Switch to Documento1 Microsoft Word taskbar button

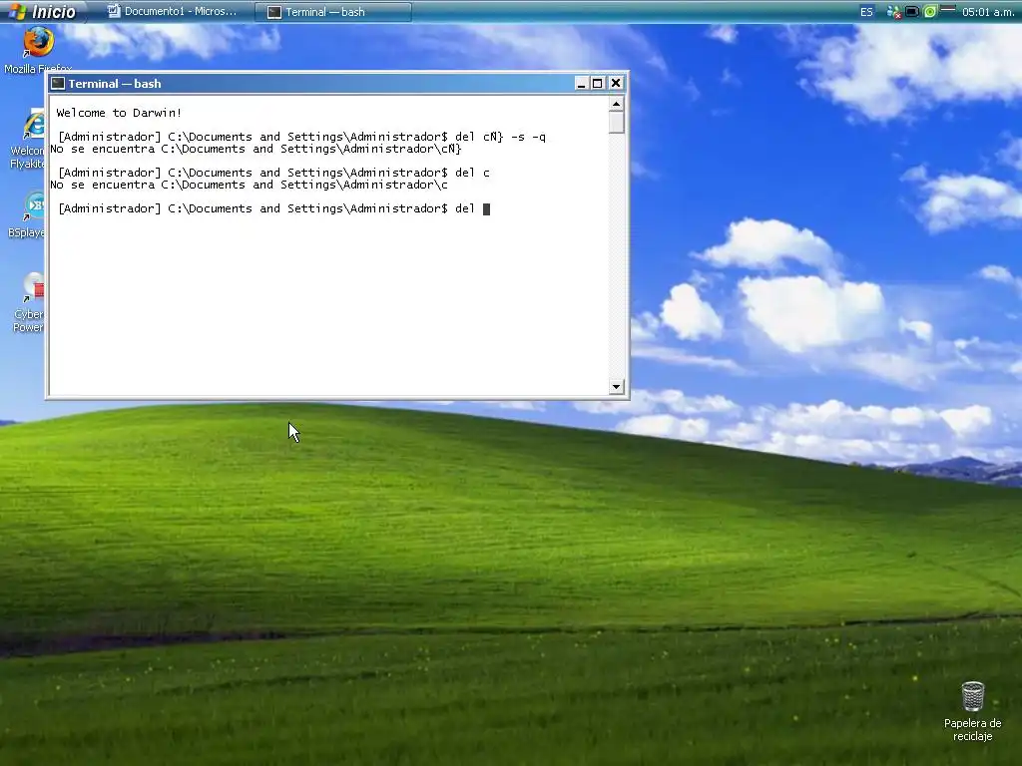[x=173, y=11]
